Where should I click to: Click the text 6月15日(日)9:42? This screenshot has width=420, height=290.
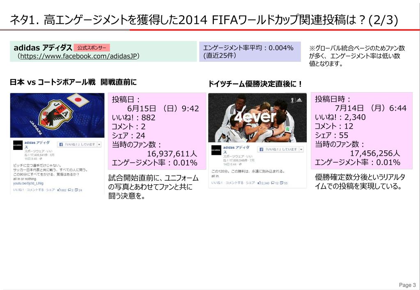tap(163, 109)
